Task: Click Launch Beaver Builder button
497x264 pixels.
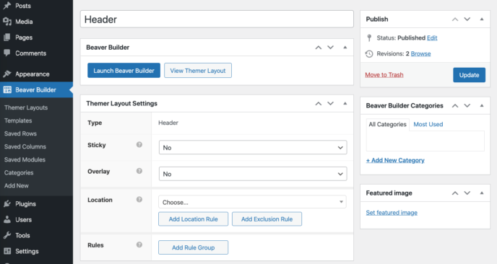Action: [x=124, y=71]
